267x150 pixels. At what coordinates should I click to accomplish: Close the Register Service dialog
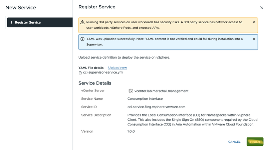click(x=261, y=7)
